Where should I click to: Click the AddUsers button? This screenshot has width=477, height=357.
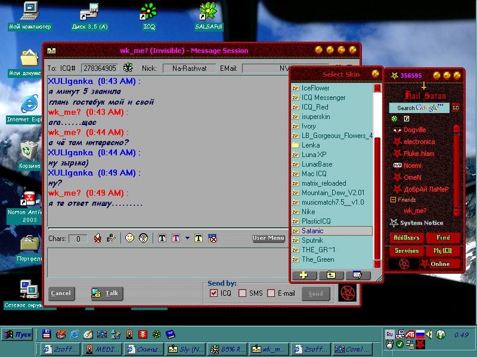click(x=407, y=237)
